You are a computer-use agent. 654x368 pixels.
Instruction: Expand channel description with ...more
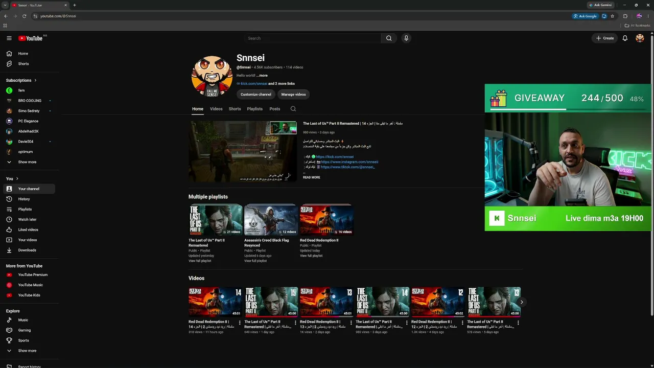262,76
